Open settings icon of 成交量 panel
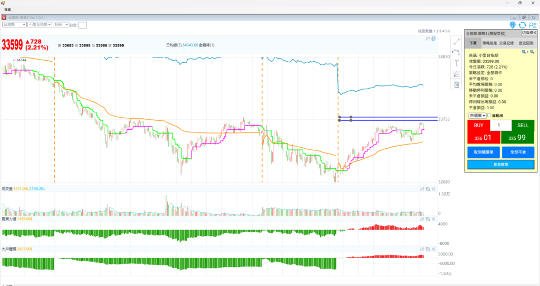 click(x=421, y=189)
